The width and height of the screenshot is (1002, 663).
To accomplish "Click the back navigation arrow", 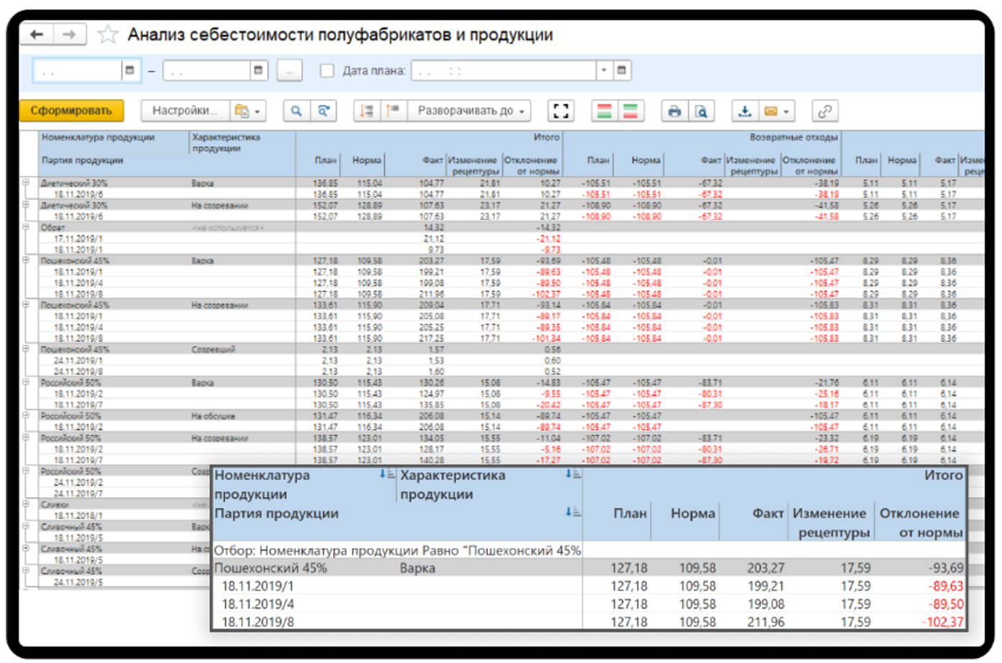I will coord(37,34).
